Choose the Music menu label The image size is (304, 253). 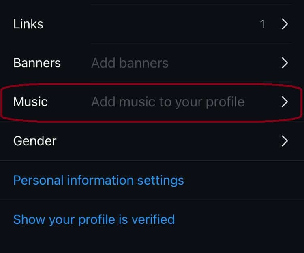point(30,102)
